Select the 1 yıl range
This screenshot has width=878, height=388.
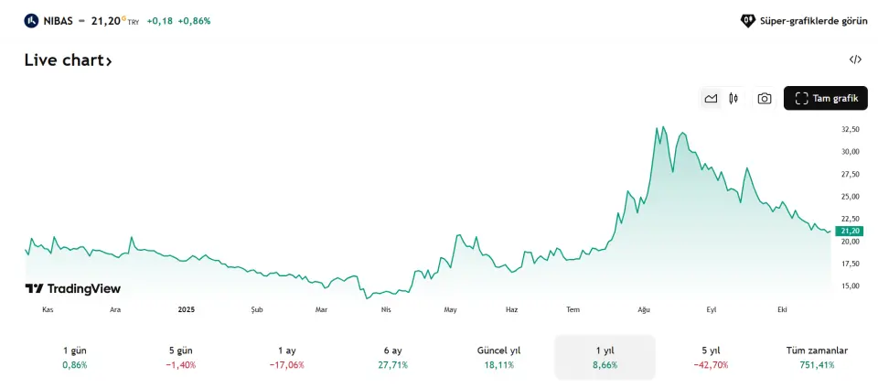click(x=605, y=357)
